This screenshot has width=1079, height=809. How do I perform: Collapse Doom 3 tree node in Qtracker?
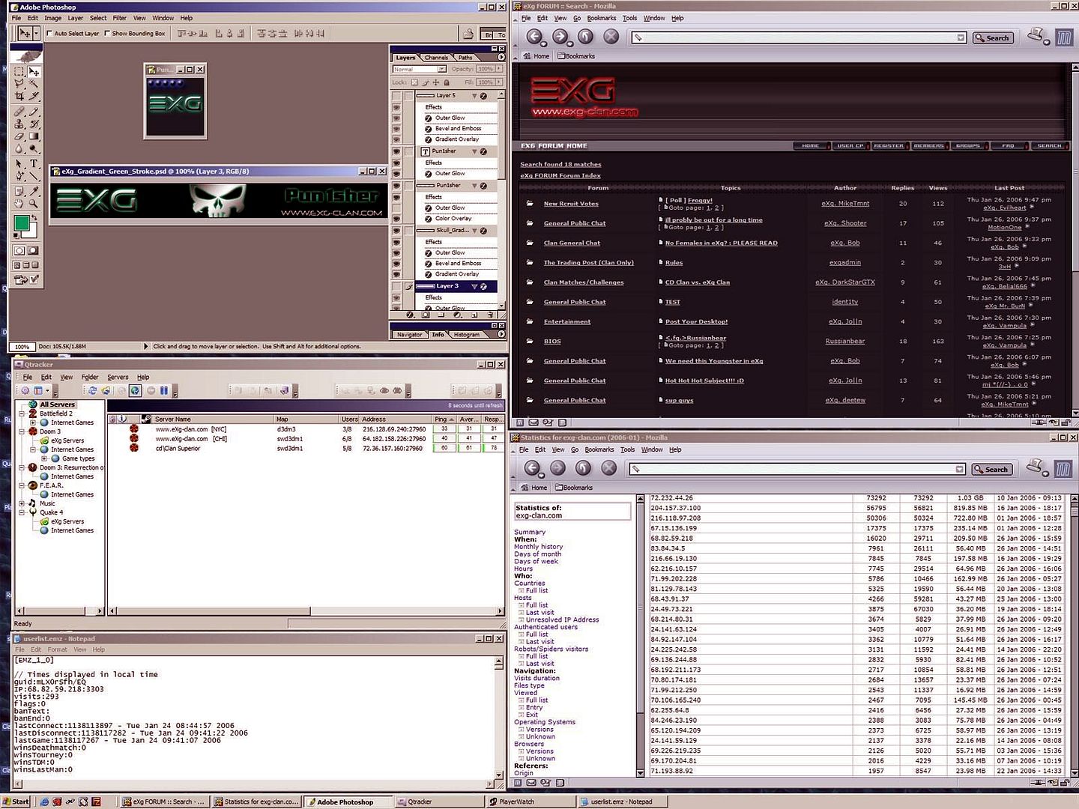tap(22, 431)
